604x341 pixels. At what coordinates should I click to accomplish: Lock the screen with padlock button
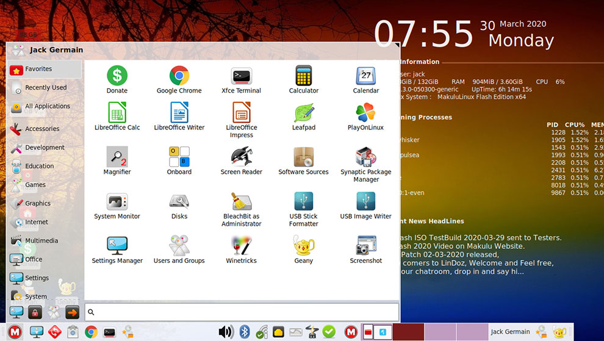pyautogui.click(x=35, y=312)
